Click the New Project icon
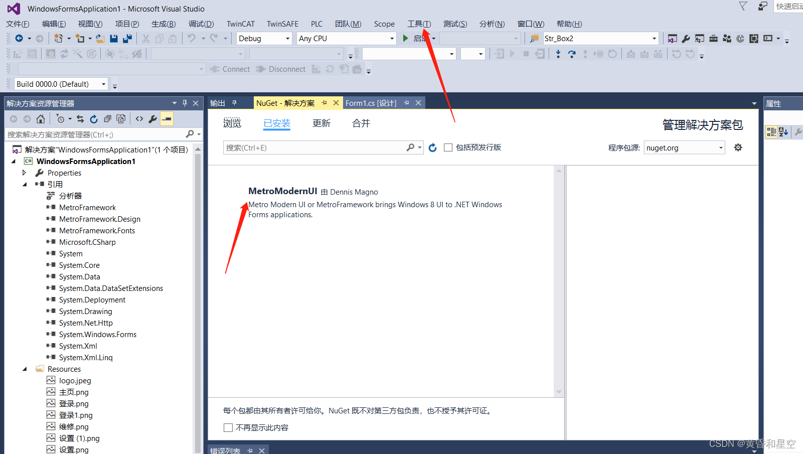 (58, 38)
